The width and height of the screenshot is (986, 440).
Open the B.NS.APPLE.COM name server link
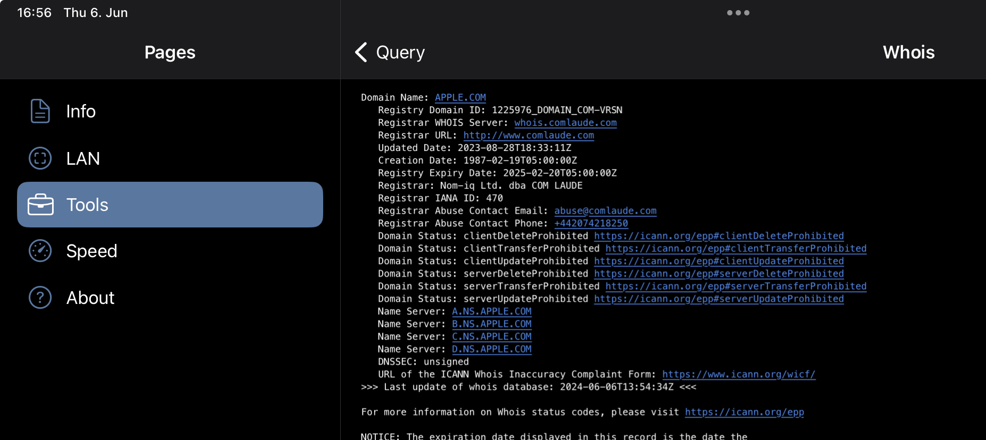click(x=492, y=324)
